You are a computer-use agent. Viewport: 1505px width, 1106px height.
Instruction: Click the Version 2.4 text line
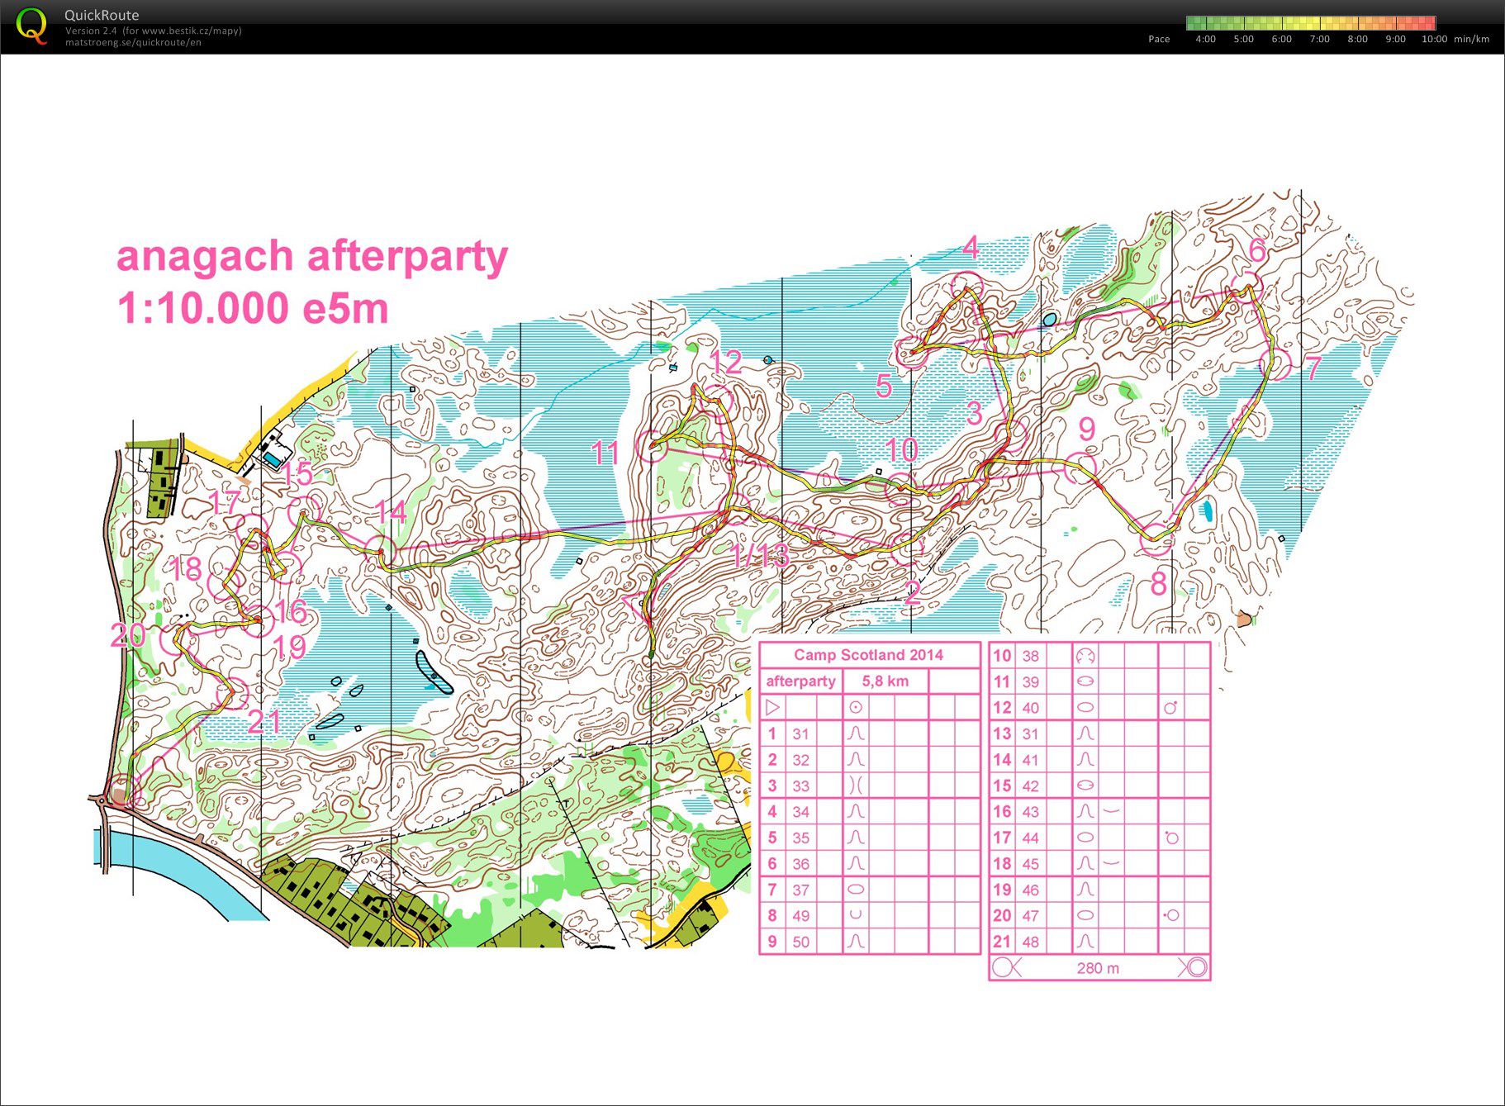154,31
